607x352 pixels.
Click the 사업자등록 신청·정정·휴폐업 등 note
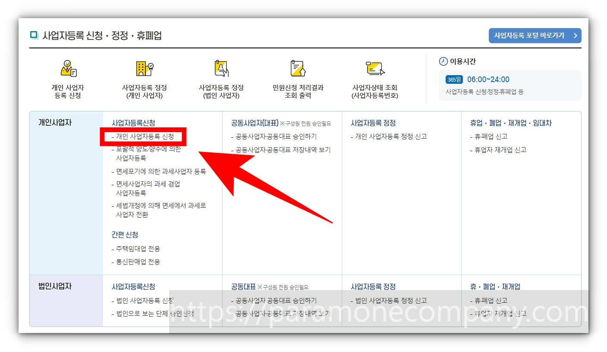(x=484, y=92)
